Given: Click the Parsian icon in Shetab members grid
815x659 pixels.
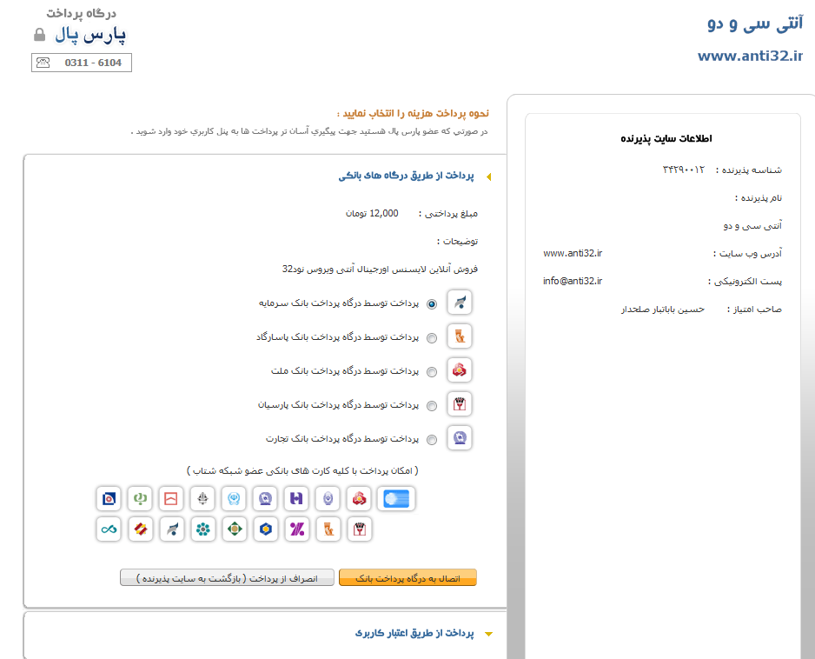Looking at the screenshot, I should tap(359, 529).
